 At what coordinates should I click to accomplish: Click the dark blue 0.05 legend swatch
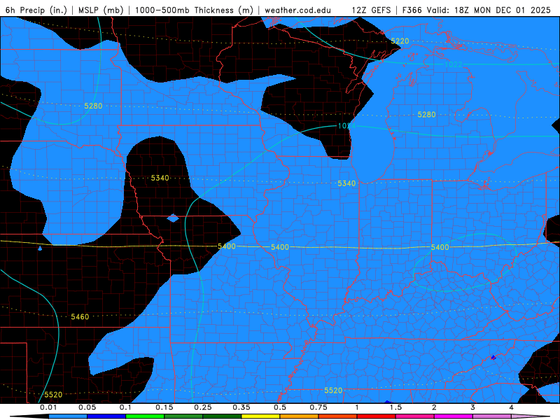pyautogui.click(x=106, y=416)
